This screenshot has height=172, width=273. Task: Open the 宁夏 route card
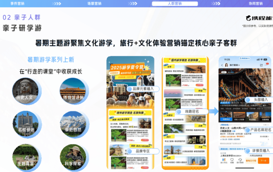click(x=185, y=150)
